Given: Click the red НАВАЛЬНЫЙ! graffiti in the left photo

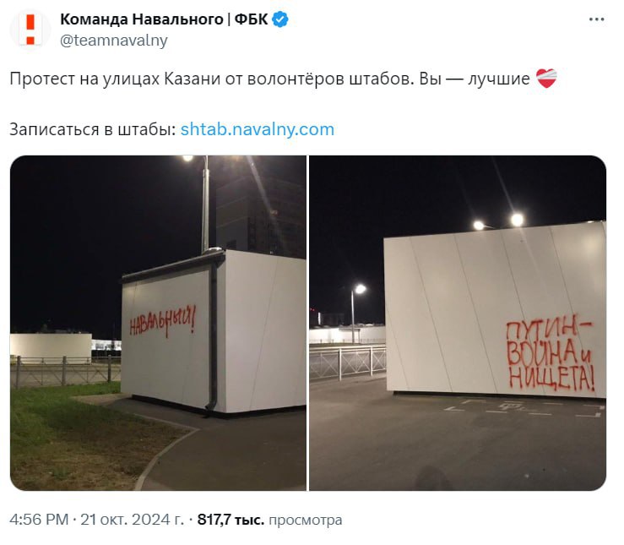Looking at the screenshot, I should (163, 322).
